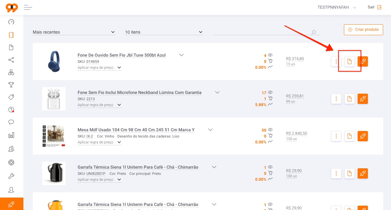Click rocket button for Jbl Tune 500bt

click(x=363, y=62)
